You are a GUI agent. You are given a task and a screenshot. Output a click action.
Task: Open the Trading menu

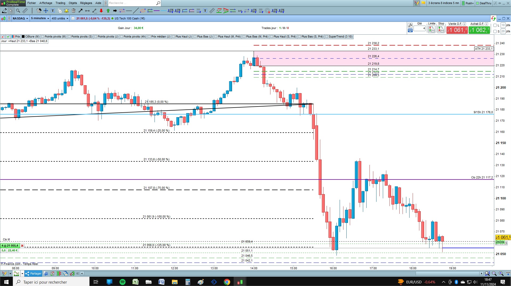[x=60, y=3]
